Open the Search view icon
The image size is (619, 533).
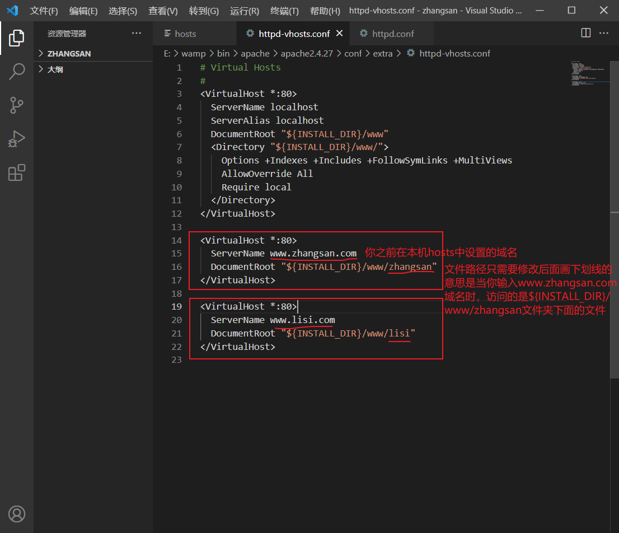(17, 72)
